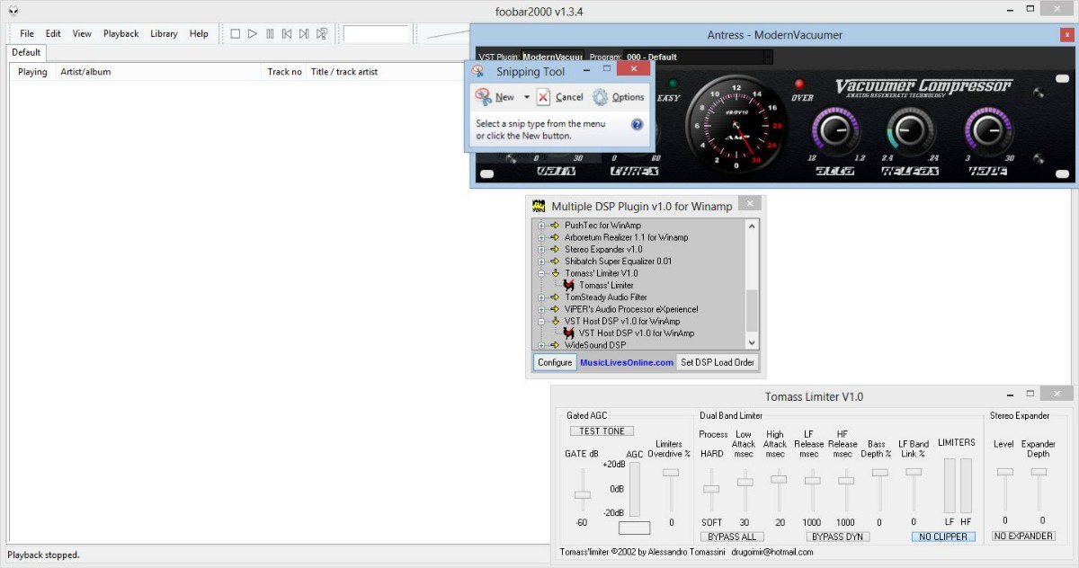The width and height of the screenshot is (1079, 568).
Task: Click the Limiters Overdrive % slider handle
Action: click(x=671, y=472)
